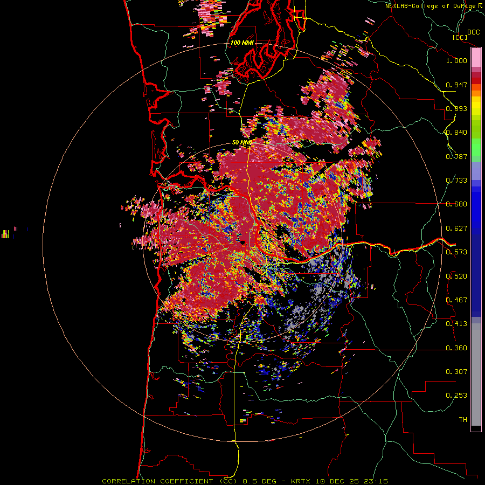485x485 pixels.
Task: Select the 0.520 legend value
Action: [456, 276]
